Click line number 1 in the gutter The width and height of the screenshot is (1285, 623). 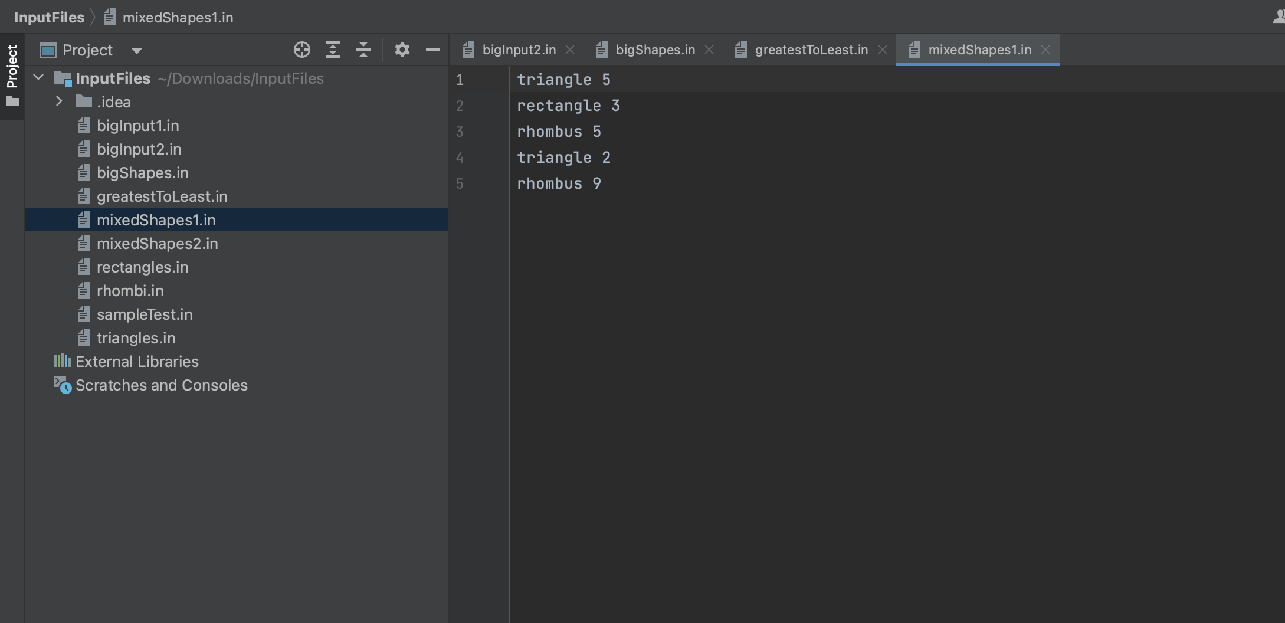tap(460, 80)
